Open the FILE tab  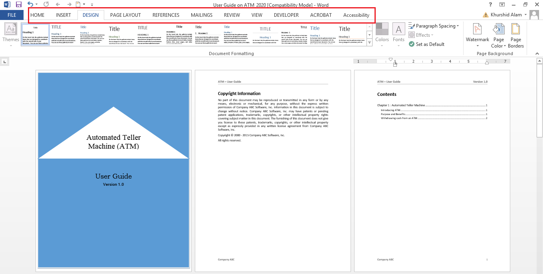click(12, 15)
